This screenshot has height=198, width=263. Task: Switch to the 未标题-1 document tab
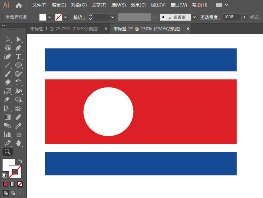(64, 29)
